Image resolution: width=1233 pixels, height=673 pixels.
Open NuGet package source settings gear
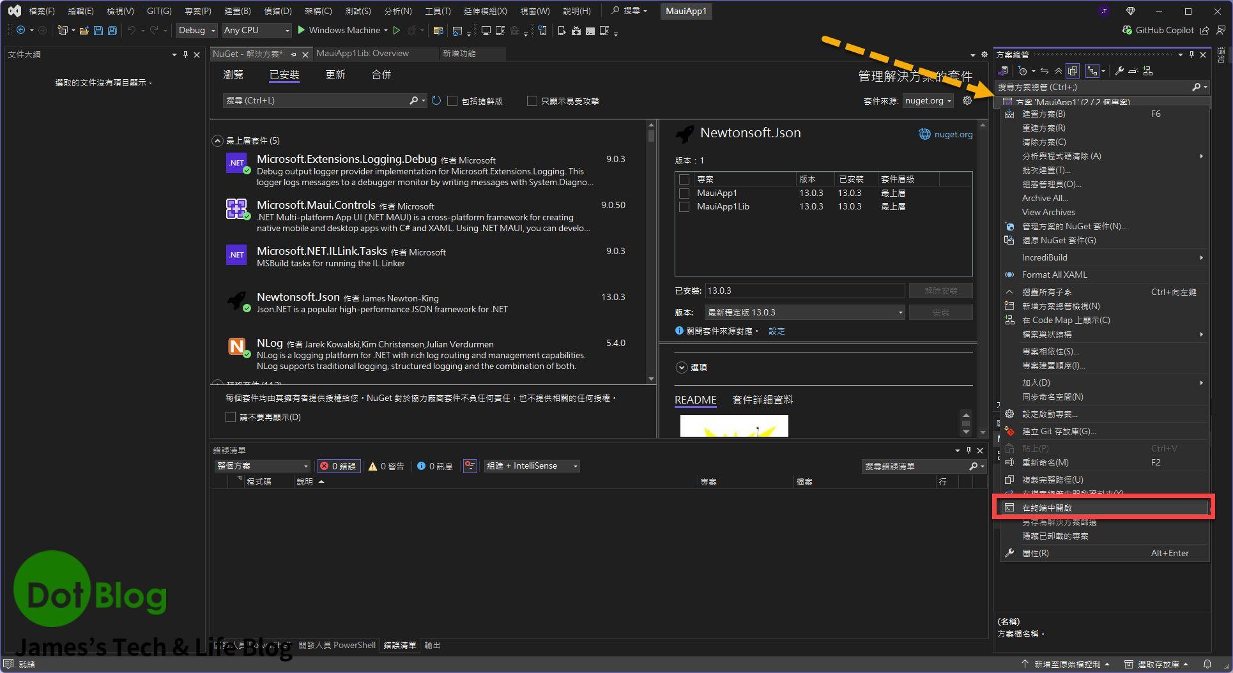(967, 101)
